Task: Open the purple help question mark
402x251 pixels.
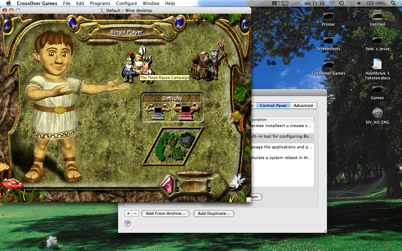Action: (x=128, y=223)
